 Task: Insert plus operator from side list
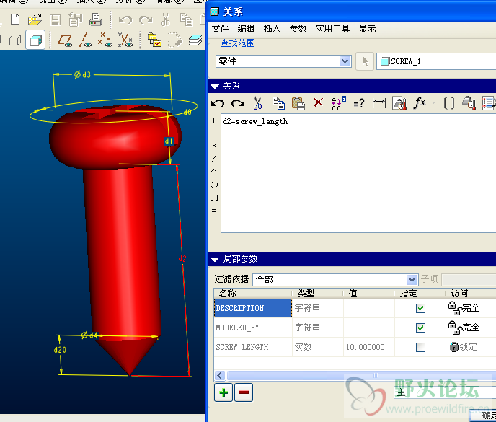pyautogui.click(x=214, y=120)
